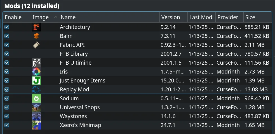Click the Architectury mod crane icon

click(36, 27)
